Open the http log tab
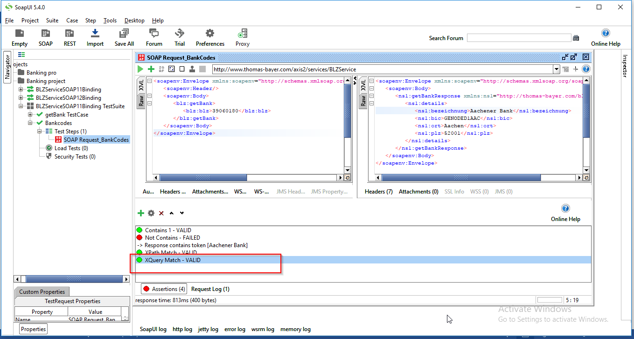 (x=182, y=329)
